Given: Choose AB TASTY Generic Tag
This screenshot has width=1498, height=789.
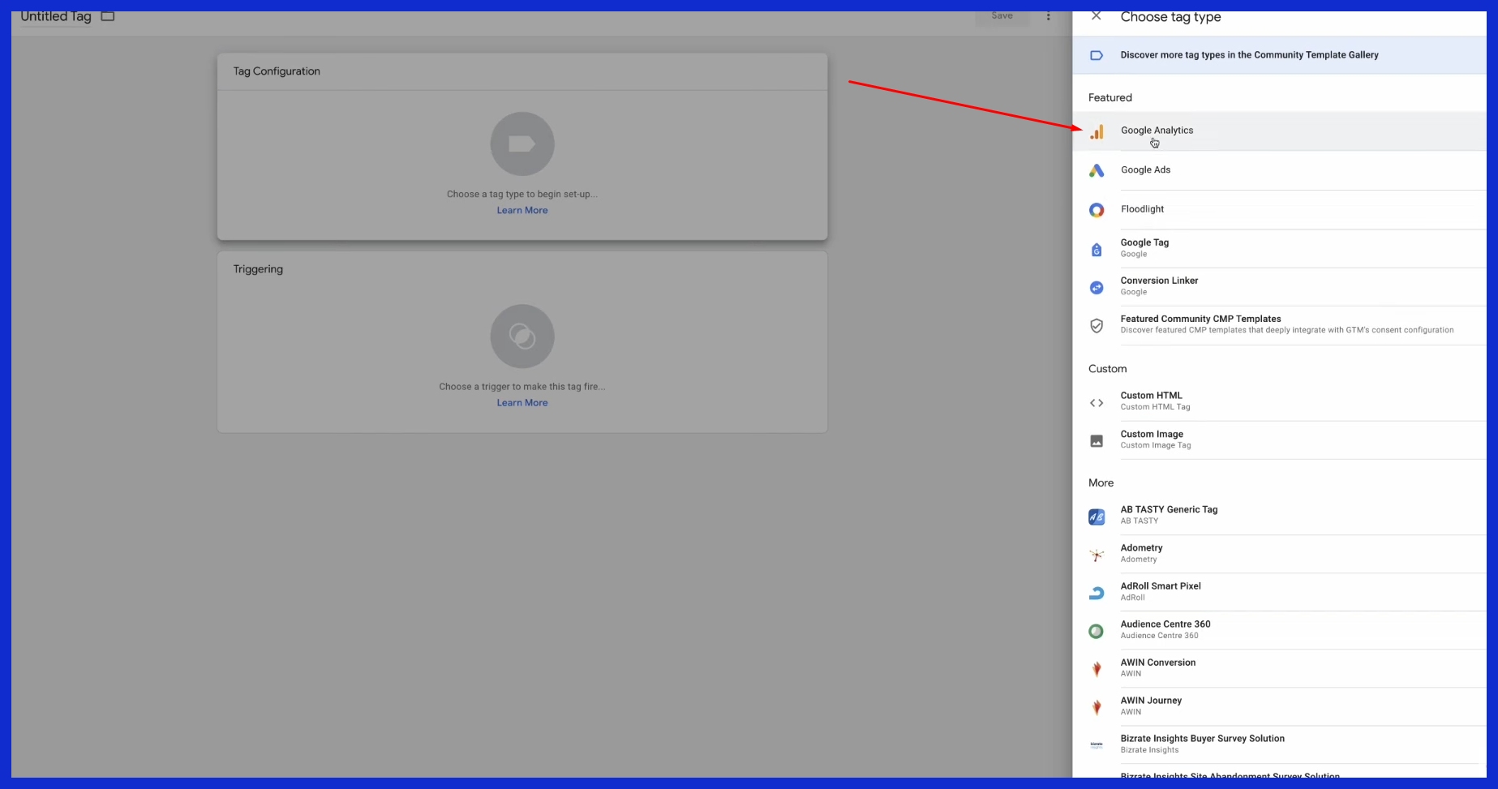Looking at the screenshot, I should tap(1279, 515).
